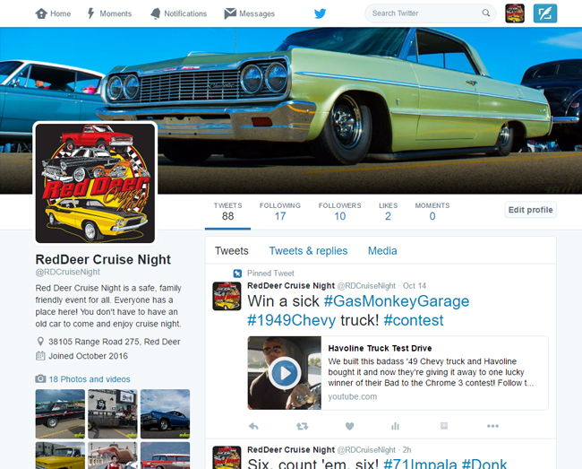Image resolution: width=582 pixels, height=469 pixels.
Task: View tweet activity bar chart icon
Action: click(x=396, y=425)
